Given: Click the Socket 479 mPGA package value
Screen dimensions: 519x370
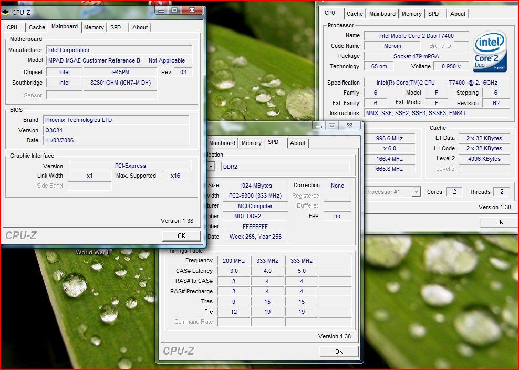Looking at the screenshot, I should 417,56.
